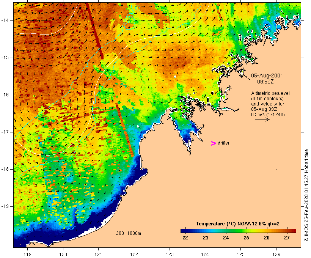Click the magenta drifter marker symbol
This screenshot has height=258, width=311.
pyautogui.click(x=213, y=143)
